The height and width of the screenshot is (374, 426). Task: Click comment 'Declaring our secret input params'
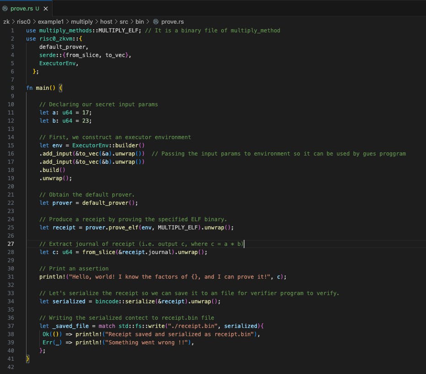(98, 104)
